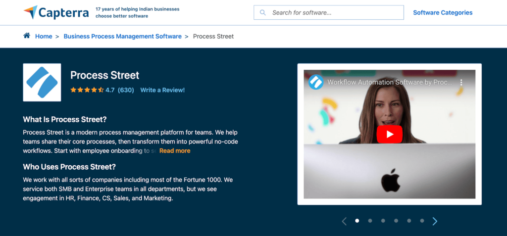Click the (630) reviews count
The height and width of the screenshot is (236, 507).
[x=126, y=90]
